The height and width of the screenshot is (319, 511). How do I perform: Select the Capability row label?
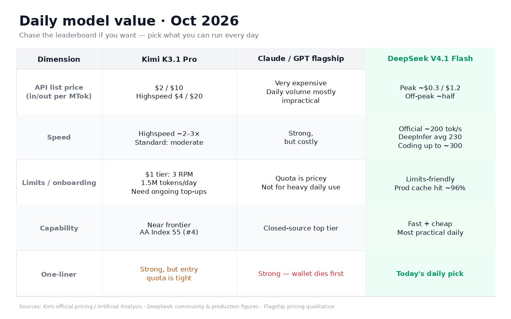[x=59, y=228]
